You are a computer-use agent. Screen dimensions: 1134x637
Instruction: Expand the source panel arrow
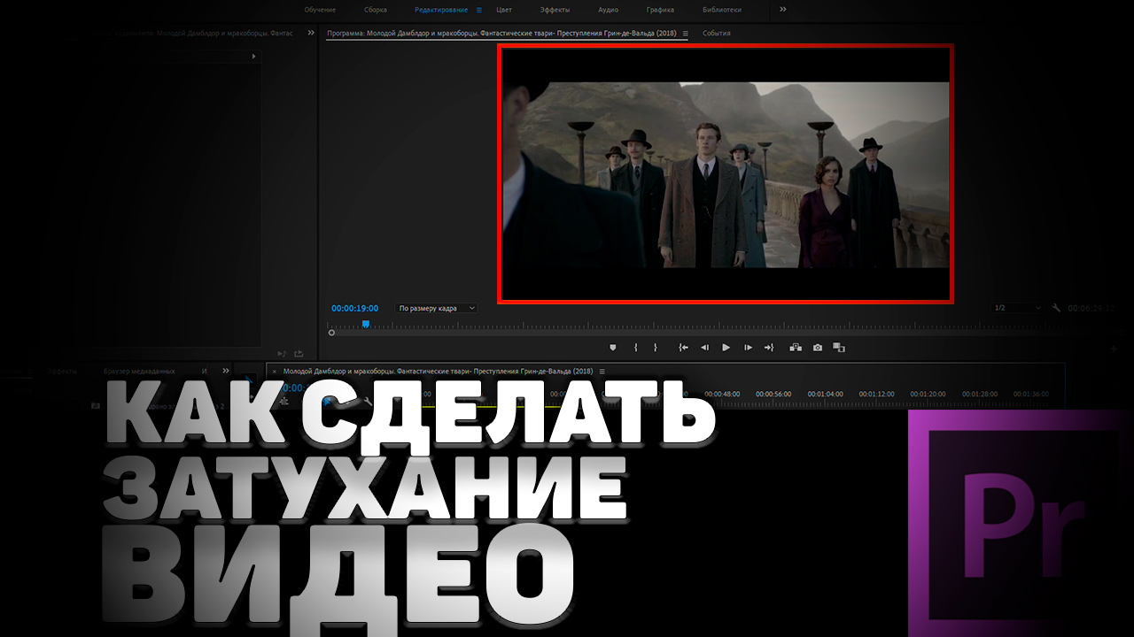point(254,57)
